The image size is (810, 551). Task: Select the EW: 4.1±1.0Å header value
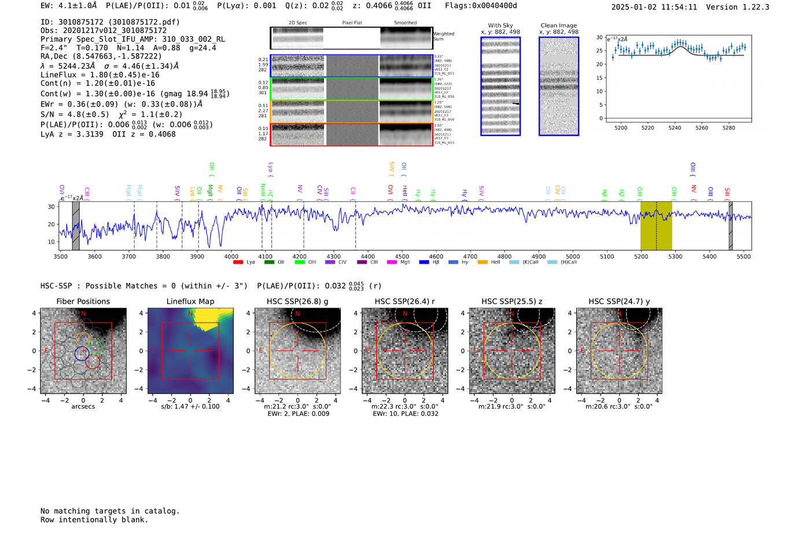tap(68, 6)
